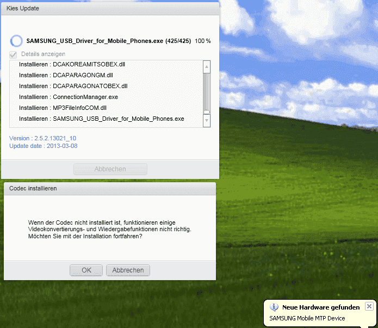Click the Version : 2.5.2.13021_10 text
The image size is (378, 328).
coord(42,138)
